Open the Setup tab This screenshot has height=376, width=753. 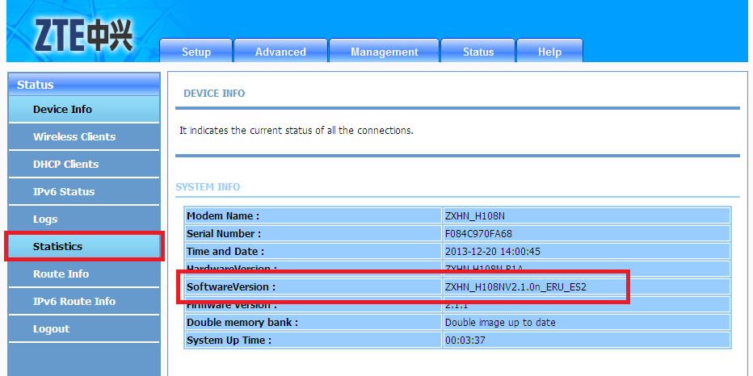(196, 51)
